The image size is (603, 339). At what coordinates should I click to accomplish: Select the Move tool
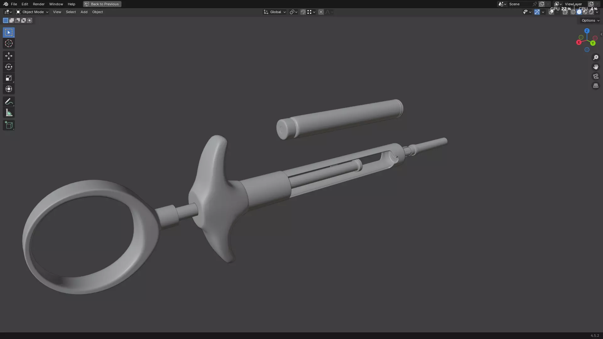(8, 56)
